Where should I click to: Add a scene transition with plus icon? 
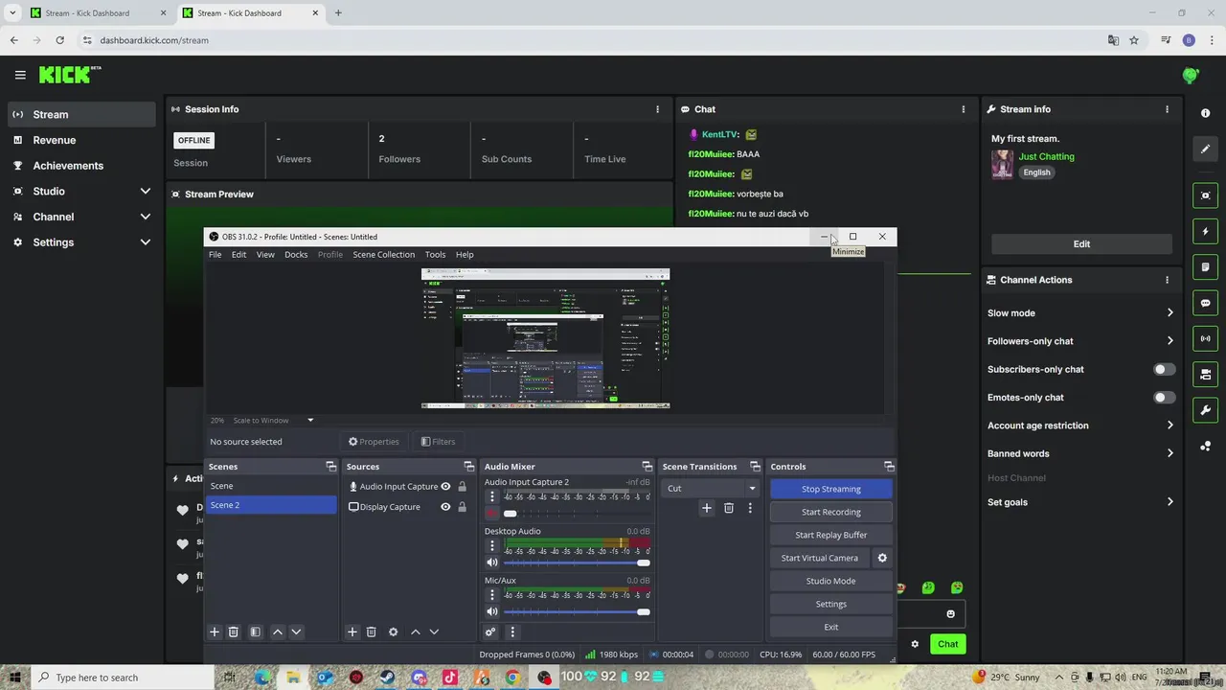[x=707, y=508]
